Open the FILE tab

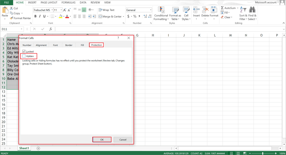click(6, 3)
